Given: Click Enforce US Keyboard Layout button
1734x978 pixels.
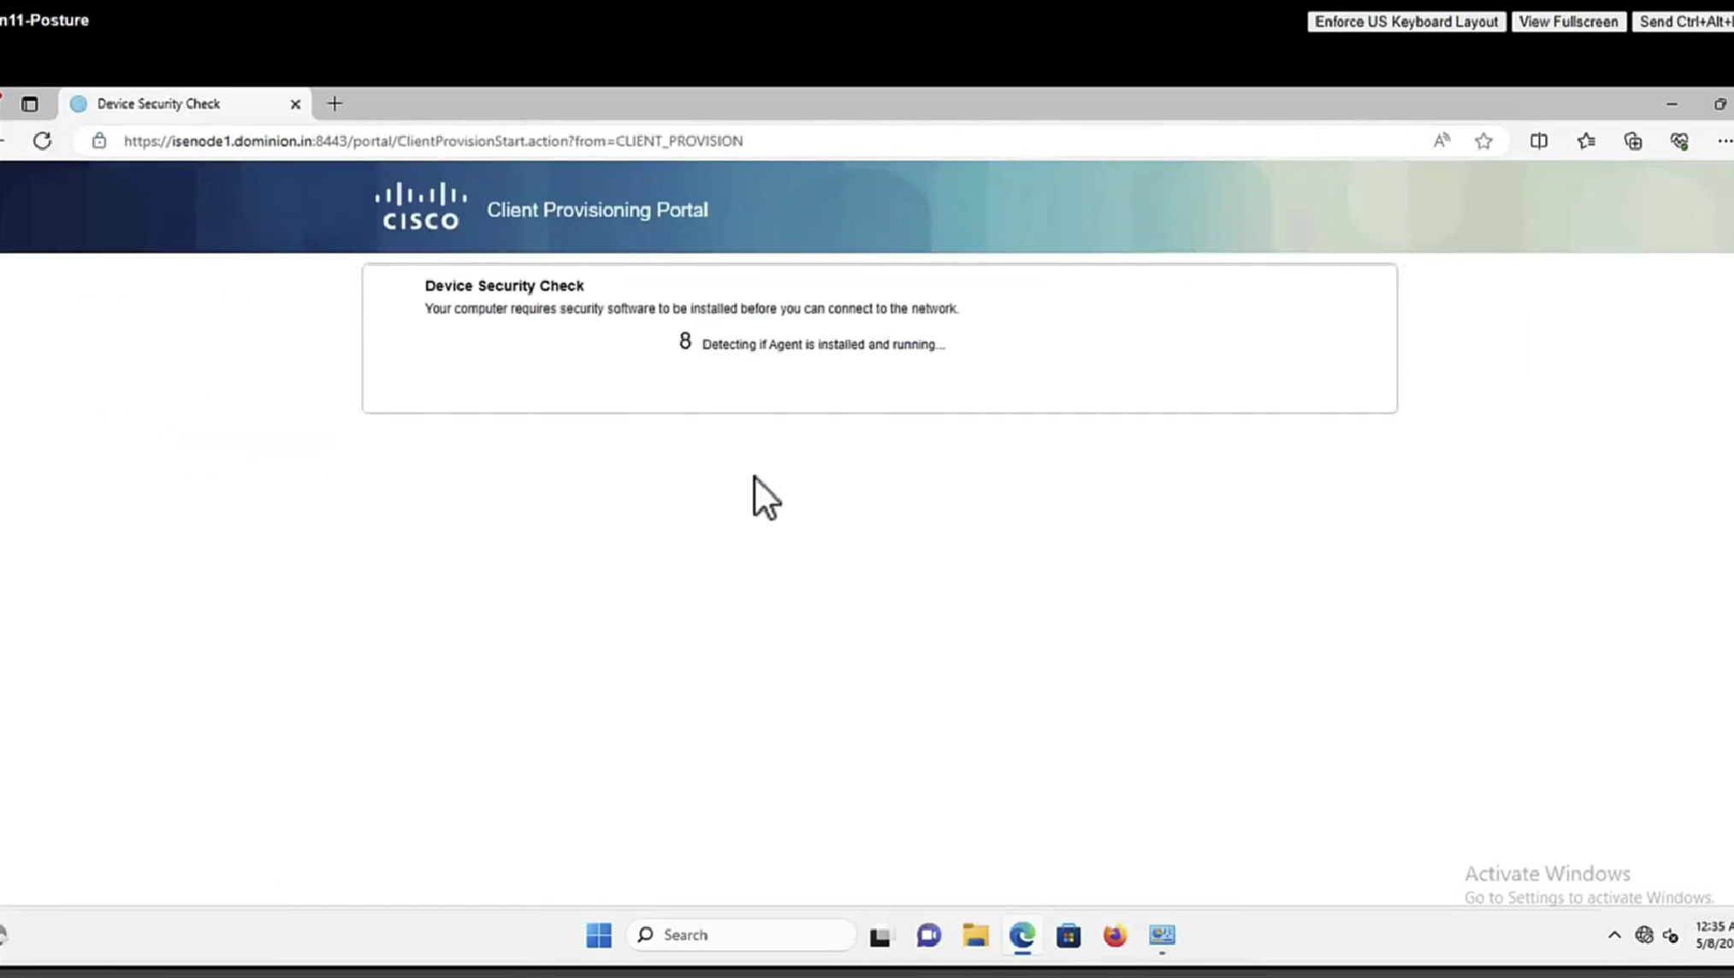Looking at the screenshot, I should (1406, 21).
